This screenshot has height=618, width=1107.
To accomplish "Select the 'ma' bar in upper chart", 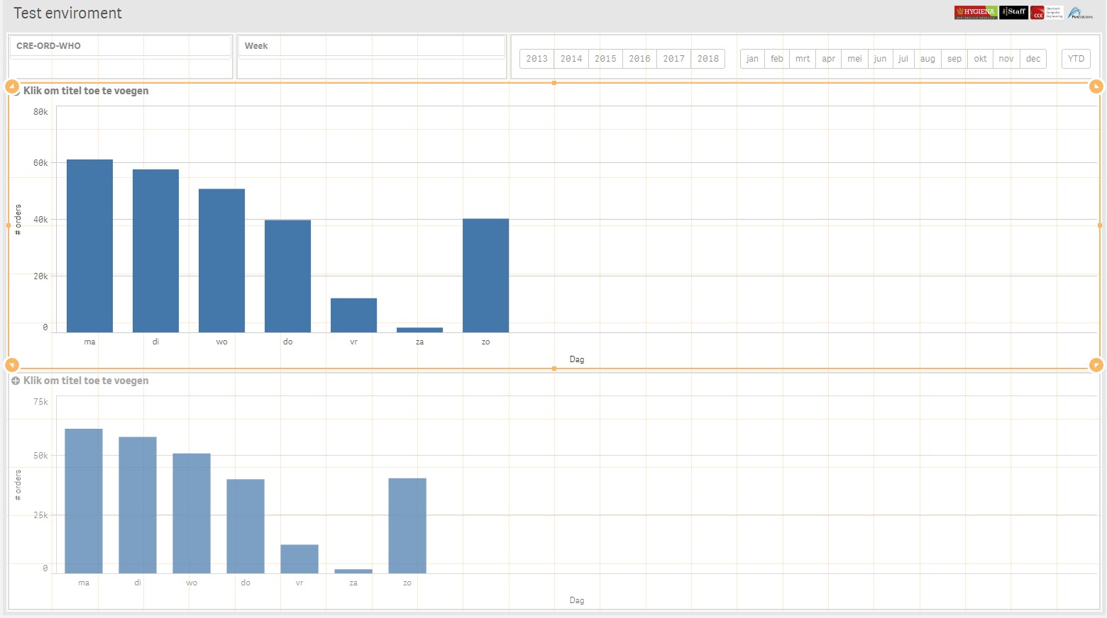I will (89, 246).
